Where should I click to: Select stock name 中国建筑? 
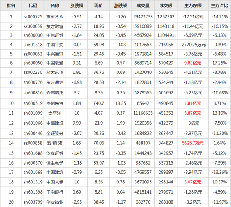tap(55, 172)
